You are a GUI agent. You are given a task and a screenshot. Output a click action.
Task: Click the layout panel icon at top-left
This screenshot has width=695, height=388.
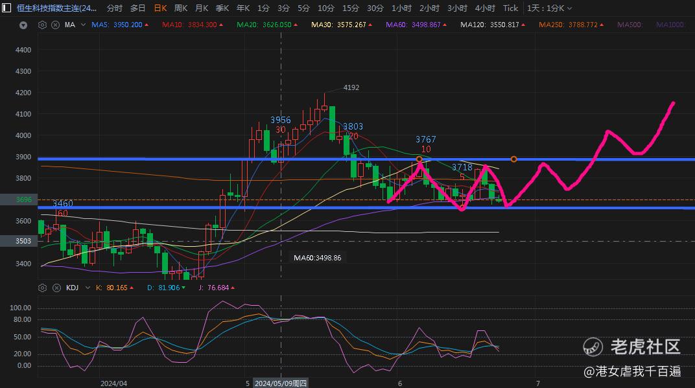point(6,8)
